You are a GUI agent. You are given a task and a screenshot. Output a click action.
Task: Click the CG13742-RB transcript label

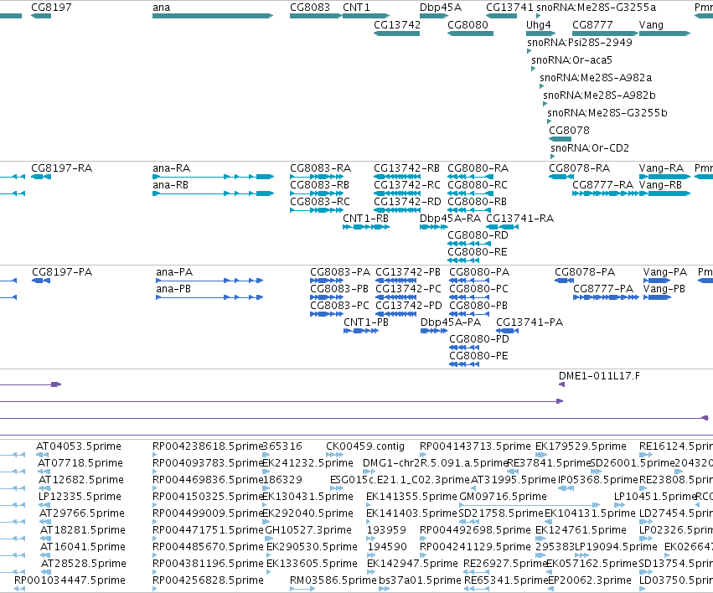(407, 168)
